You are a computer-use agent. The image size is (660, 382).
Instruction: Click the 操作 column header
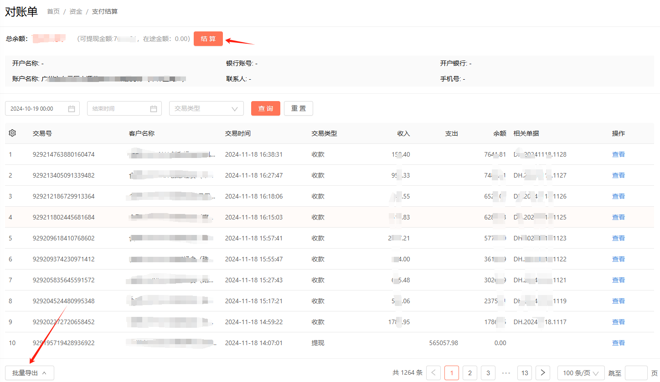pos(619,133)
